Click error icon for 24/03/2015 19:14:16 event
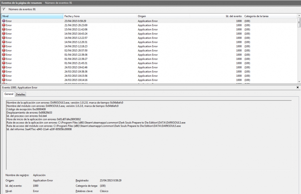 pos(4,80)
